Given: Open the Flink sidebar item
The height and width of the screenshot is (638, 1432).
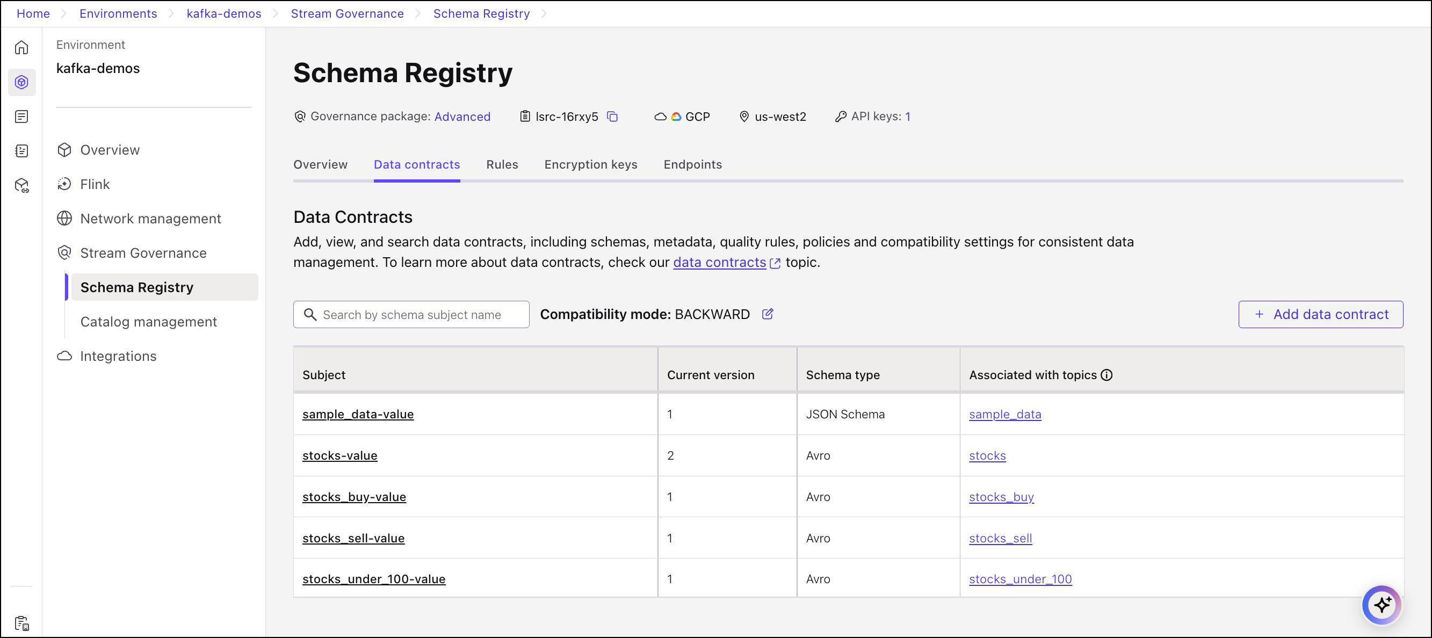Looking at the screenshot, I should [x=95, y=185].
